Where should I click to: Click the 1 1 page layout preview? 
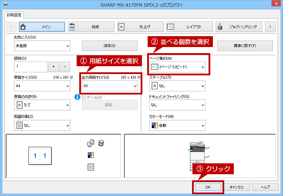(x=40, y=156)
